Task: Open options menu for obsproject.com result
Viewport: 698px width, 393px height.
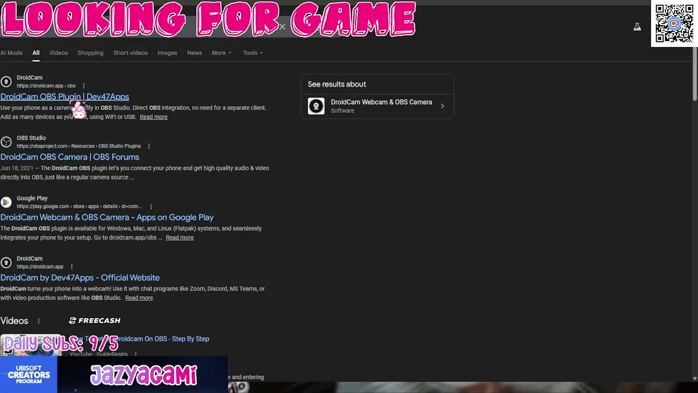Action: [x=149, y=146]
